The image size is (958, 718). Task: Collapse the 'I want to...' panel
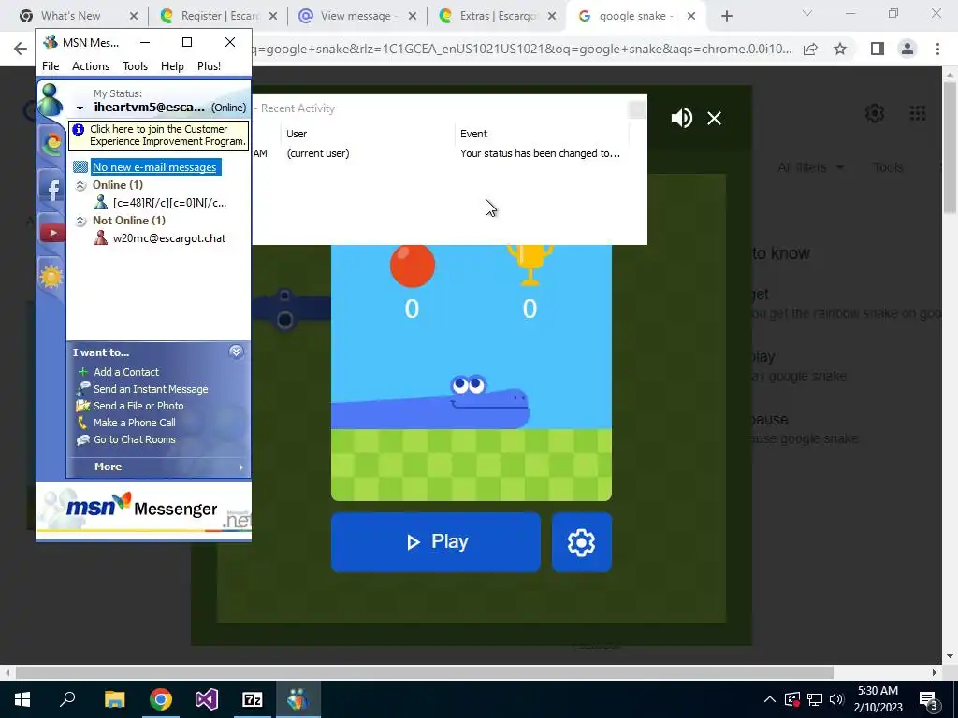pos(236,352)
